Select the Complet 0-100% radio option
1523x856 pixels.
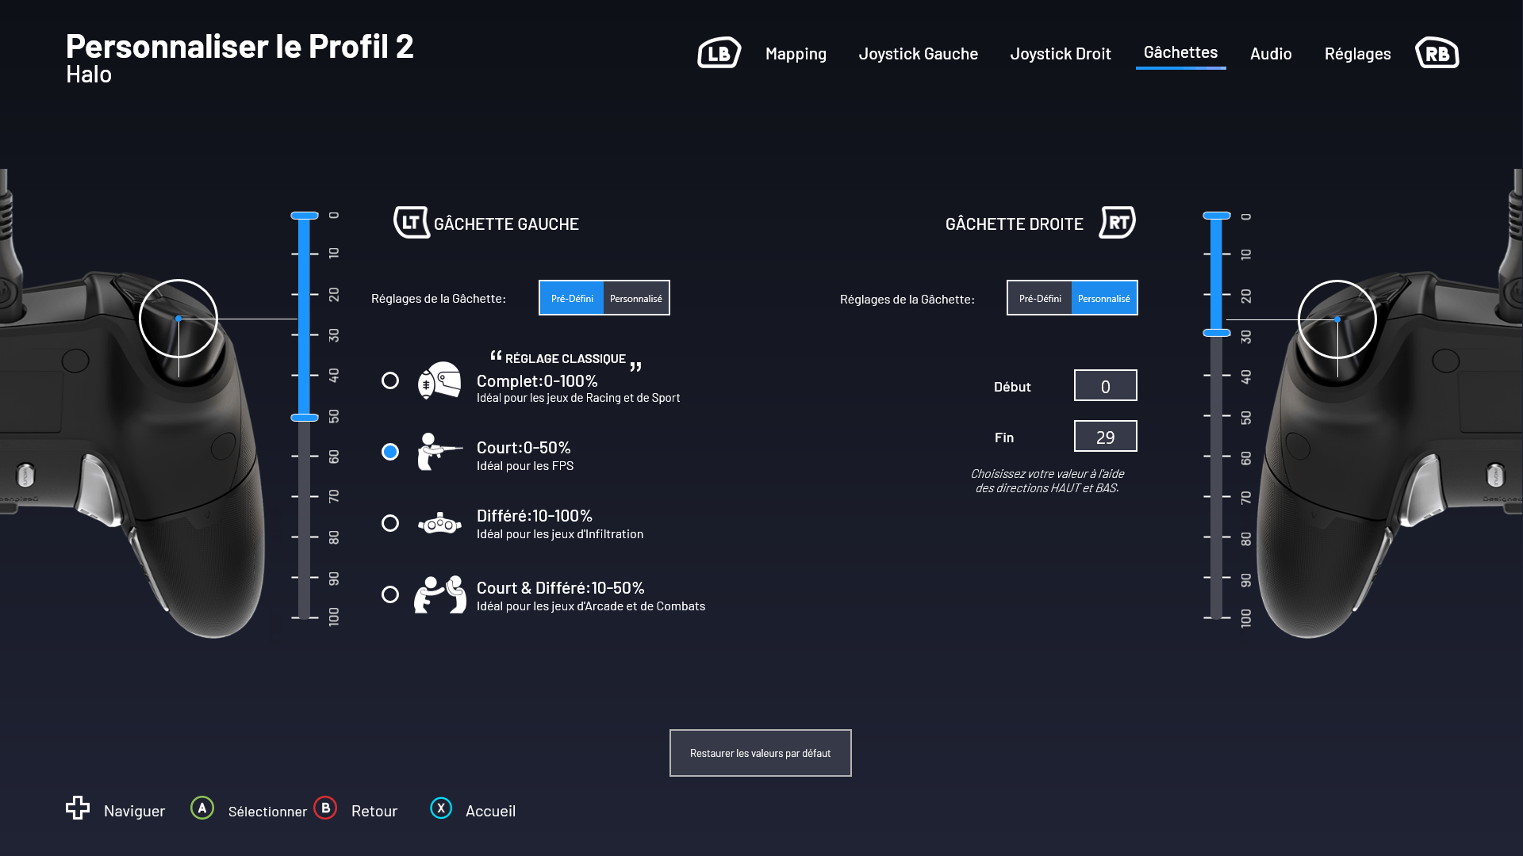tap(390, 380)
